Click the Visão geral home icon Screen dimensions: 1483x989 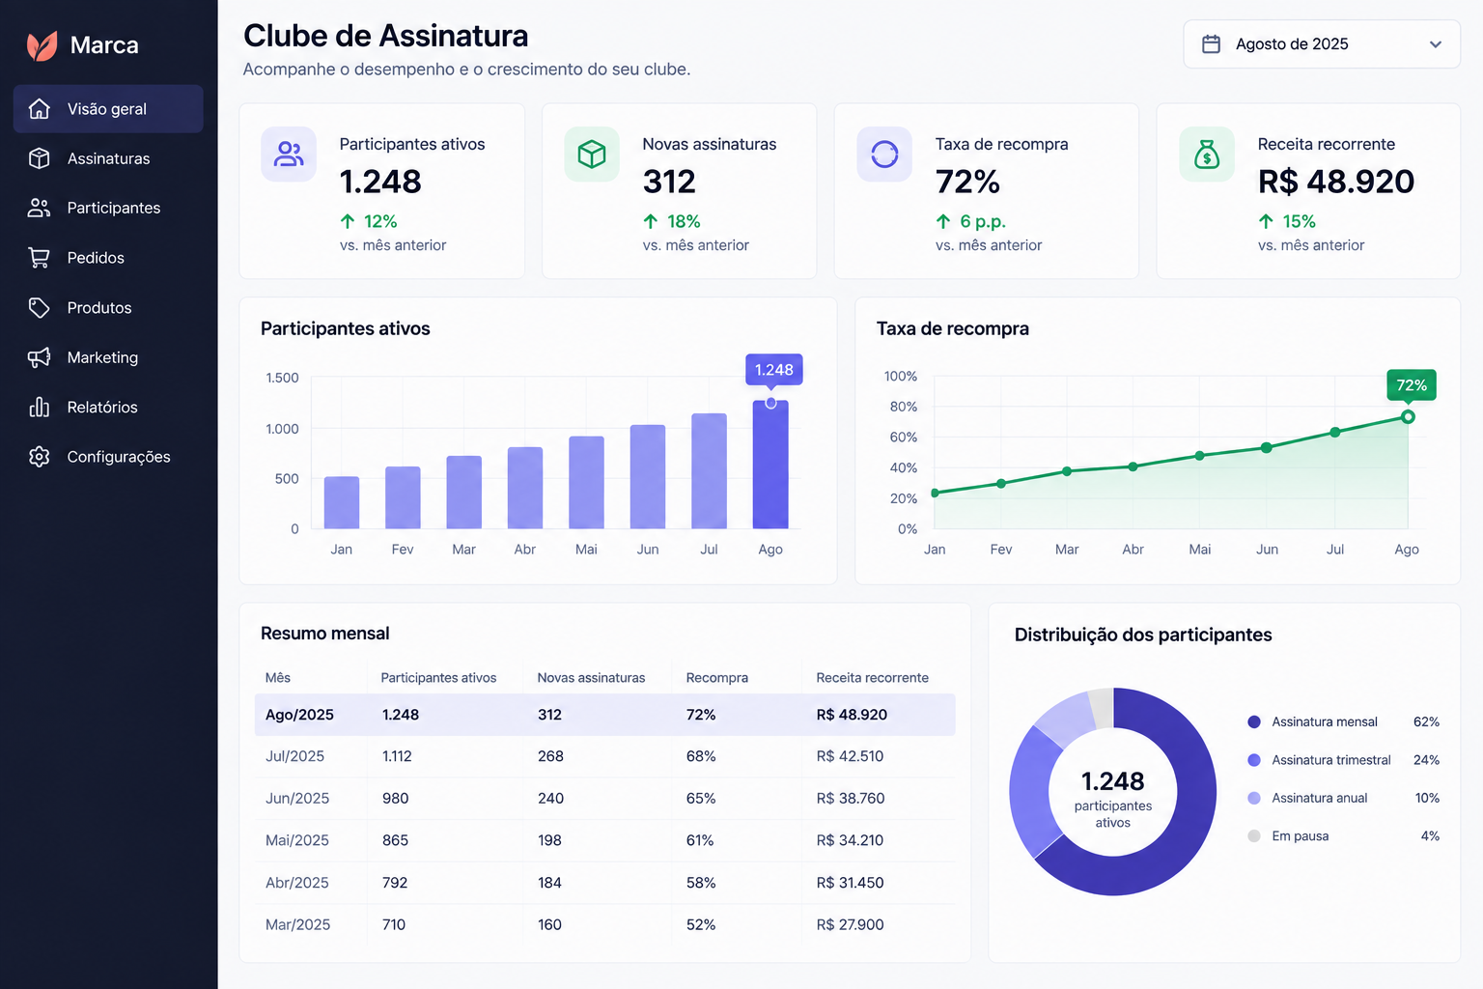pyautogui.click(x=40, y=109)
